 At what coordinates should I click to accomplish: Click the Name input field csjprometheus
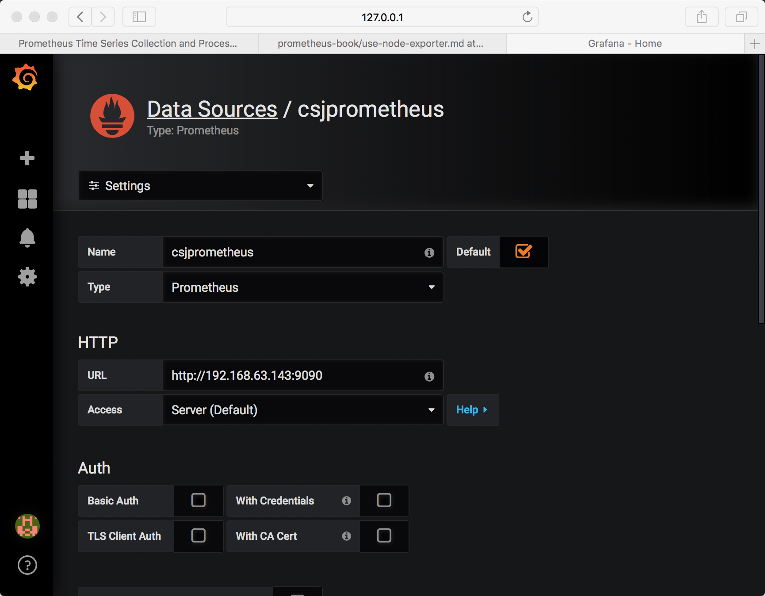[x=303, y=252]
